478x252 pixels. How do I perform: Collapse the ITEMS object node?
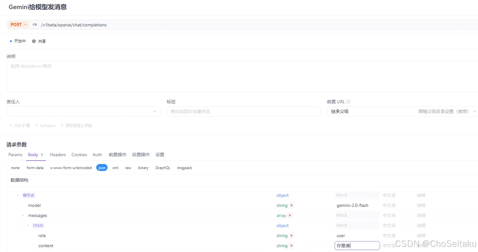28,225
